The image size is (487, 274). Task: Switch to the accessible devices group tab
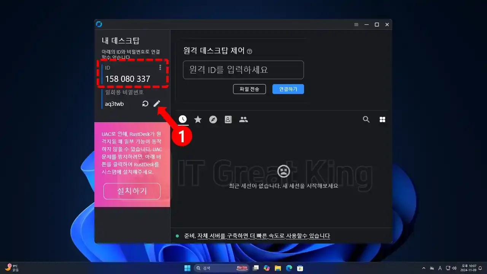(x=243, y=119)
